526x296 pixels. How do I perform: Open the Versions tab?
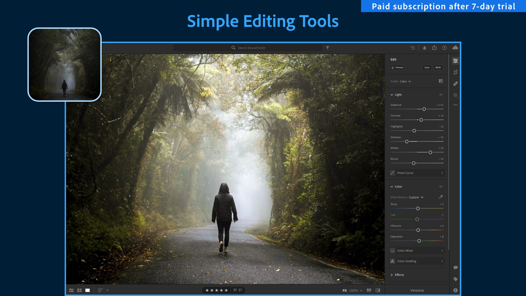tap(417, 290)
